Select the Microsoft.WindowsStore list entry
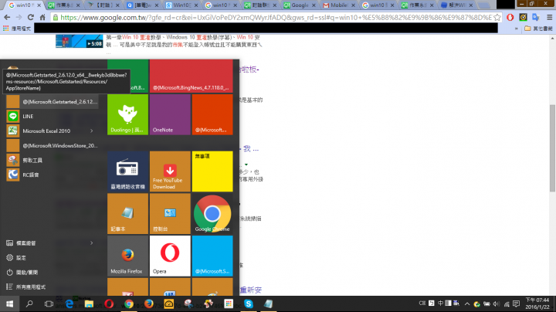The width and height of the screenshot is (556, 312). (52, 145)
